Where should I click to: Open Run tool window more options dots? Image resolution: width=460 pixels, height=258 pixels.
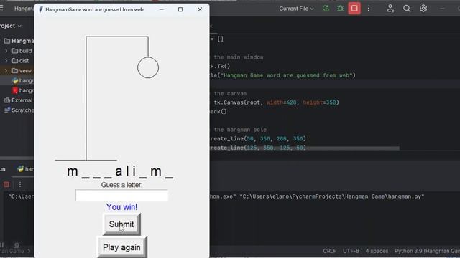click(20, 185)
